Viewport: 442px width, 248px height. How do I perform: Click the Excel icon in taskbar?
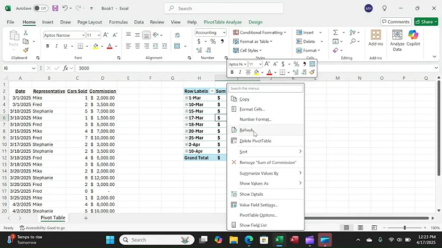(279, 240)
